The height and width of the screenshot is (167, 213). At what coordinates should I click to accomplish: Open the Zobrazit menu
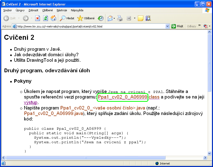[33, 10]
